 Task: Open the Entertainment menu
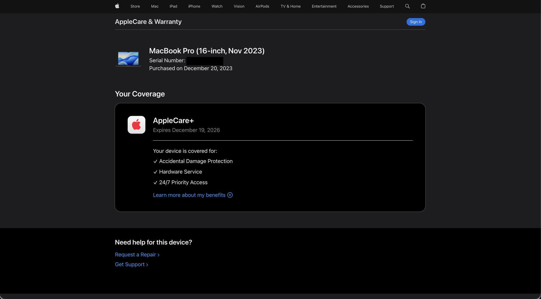tap(324, 6)
